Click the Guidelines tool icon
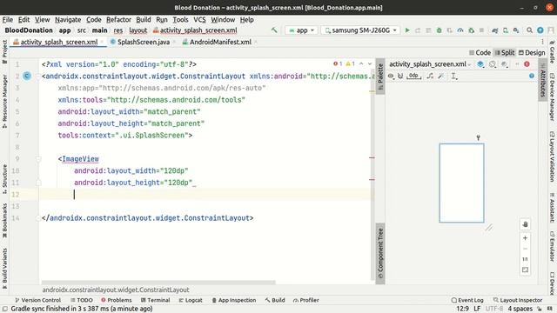The image size is (557, 313). click(x=454, y=76)
